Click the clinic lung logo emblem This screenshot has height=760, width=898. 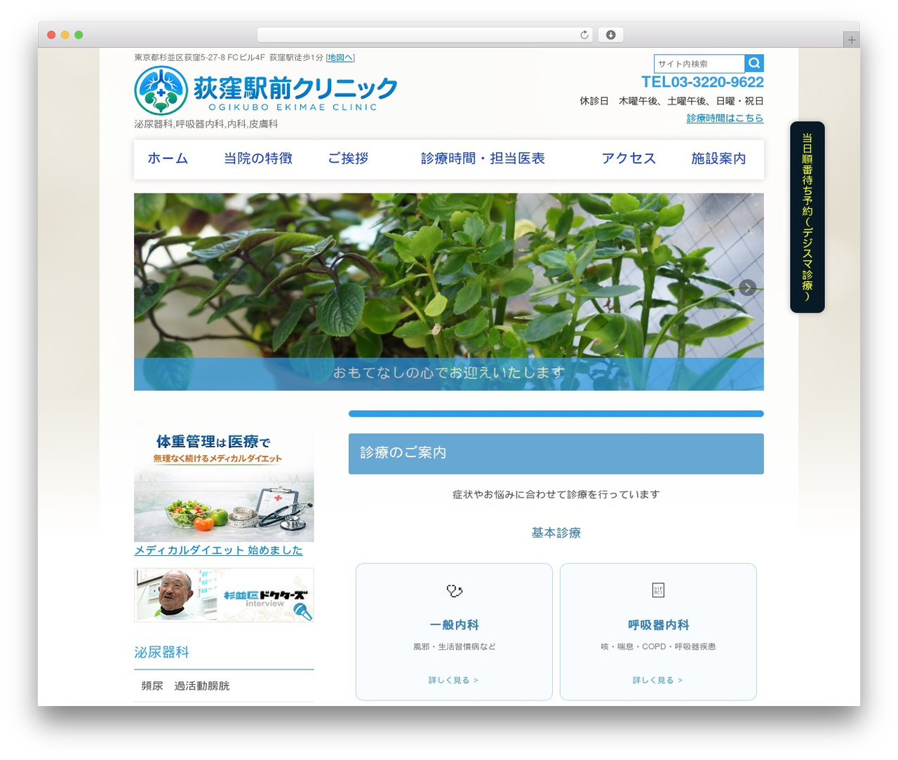[x=161, y=90]
